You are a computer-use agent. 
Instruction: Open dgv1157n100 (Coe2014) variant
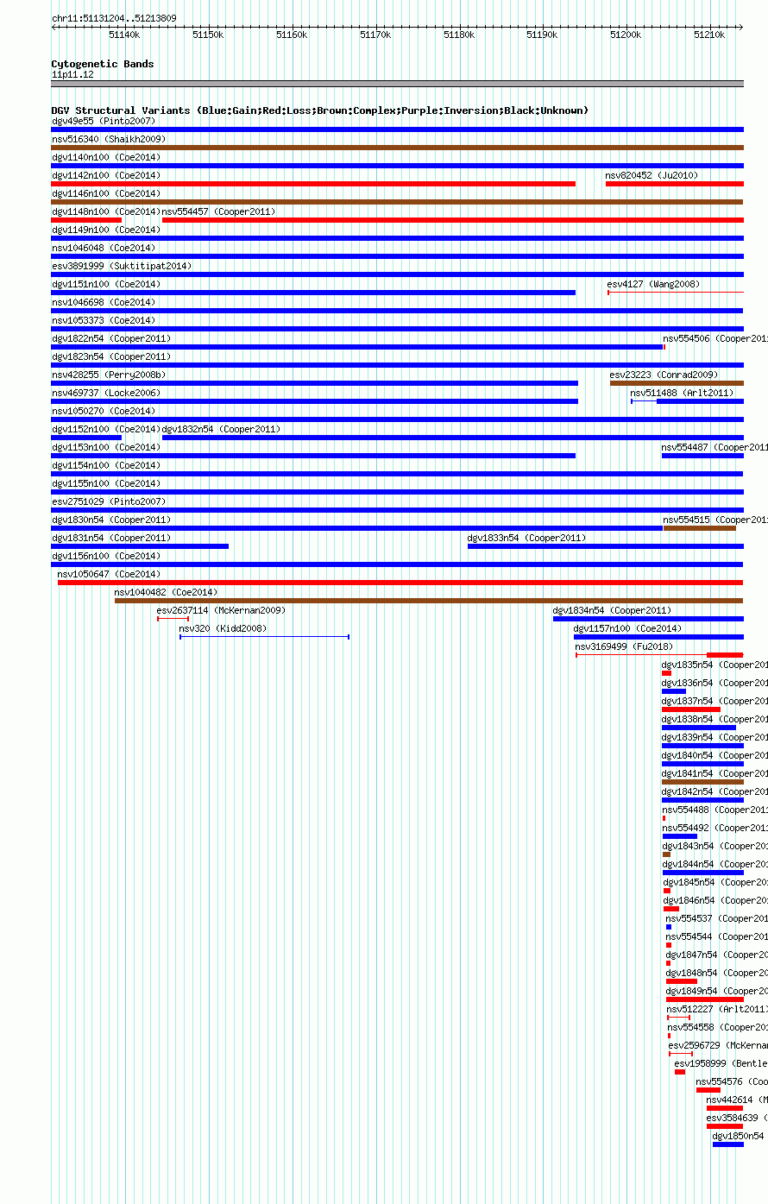[628, 628]
